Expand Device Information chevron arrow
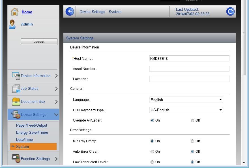Image resolution: width=249 pixels, height=168 pixels. click(56, 76)
